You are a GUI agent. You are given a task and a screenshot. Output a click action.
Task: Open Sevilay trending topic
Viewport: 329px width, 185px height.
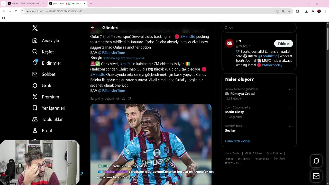tap(230, 131)
